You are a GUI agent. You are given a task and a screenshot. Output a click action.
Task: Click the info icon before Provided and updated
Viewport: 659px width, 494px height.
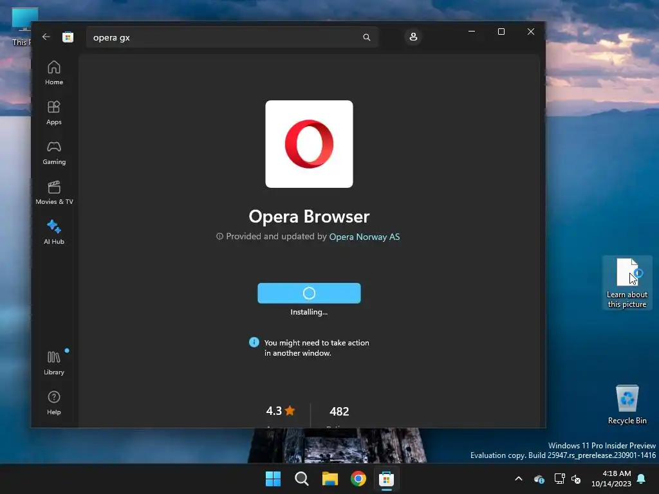[219, 237]
